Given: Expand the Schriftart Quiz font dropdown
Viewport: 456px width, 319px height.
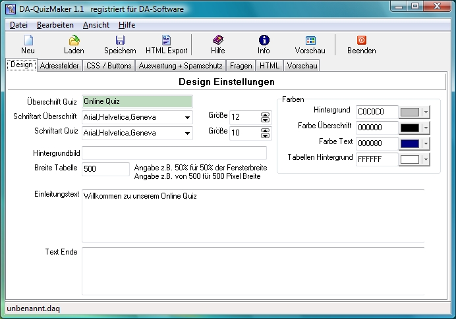Looking at the screenshot, I should coord(187,134).
